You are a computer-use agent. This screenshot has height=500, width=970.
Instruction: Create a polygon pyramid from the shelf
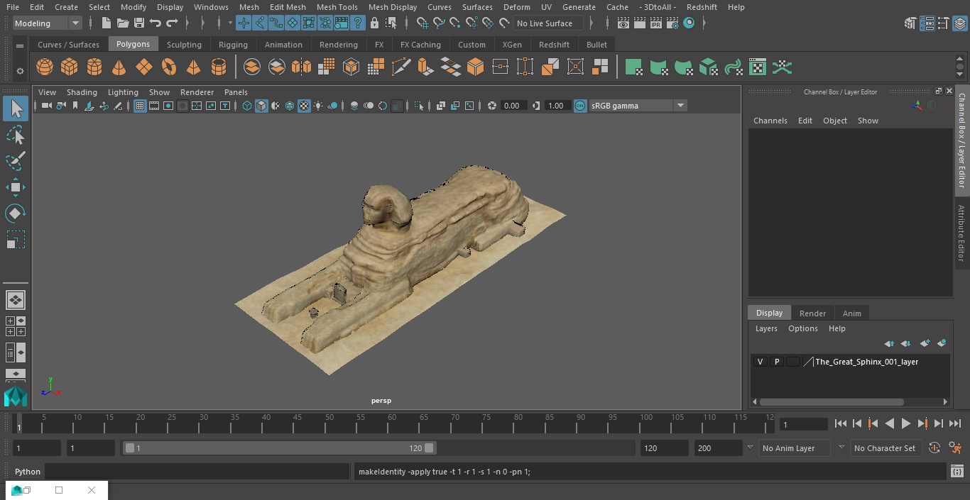194,67
